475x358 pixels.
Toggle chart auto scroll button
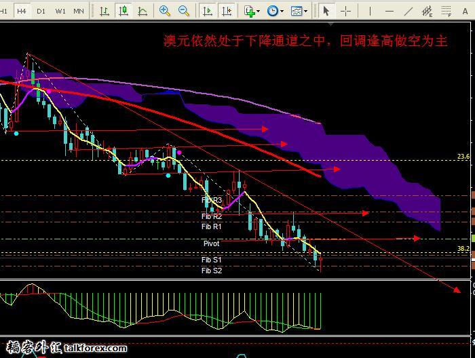point(207,11)
